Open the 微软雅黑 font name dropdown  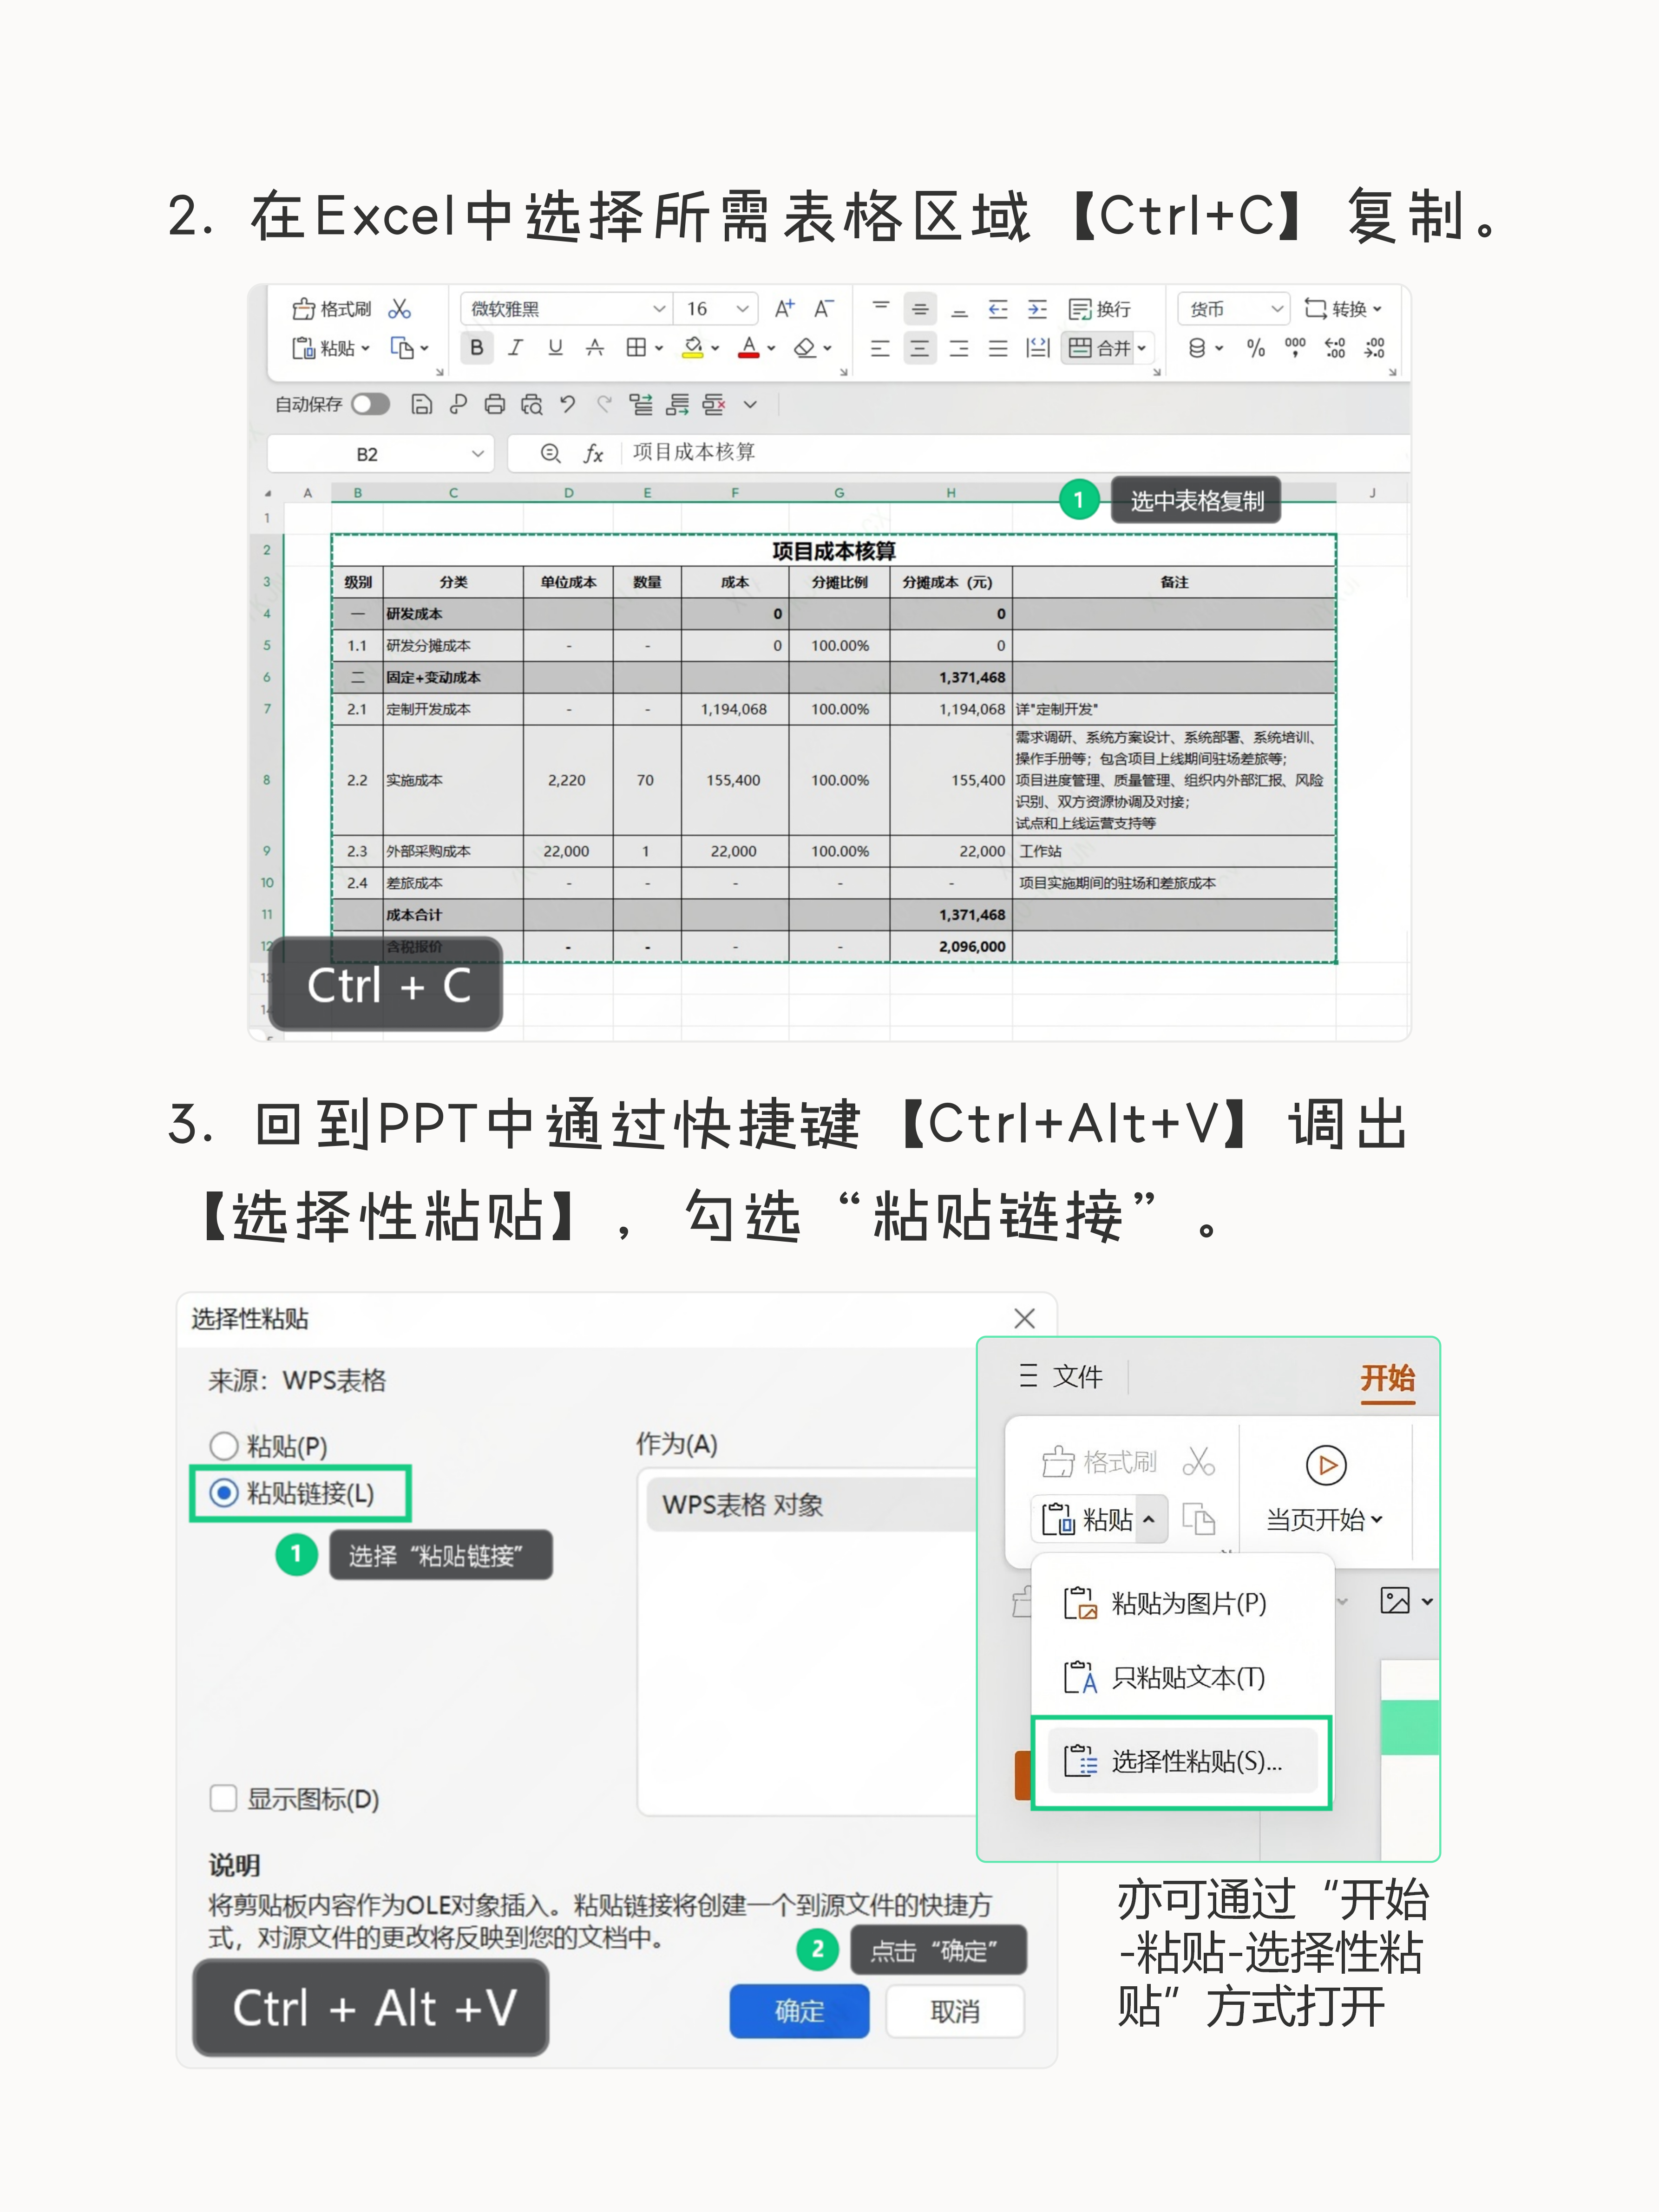pos(659,309)
